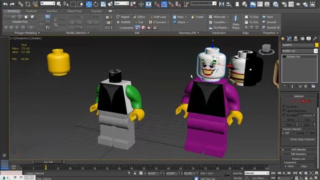Toggle Window/Crossing selection mode
The image size is (320, 180).
80,4
